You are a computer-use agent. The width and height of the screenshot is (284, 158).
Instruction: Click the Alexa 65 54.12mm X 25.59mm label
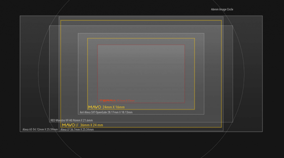(x=40, y=130)
